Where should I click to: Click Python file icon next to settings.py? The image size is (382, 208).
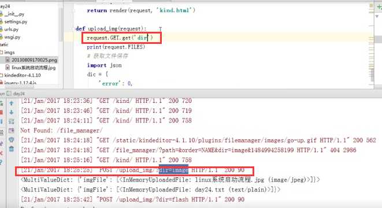[1, 22]
